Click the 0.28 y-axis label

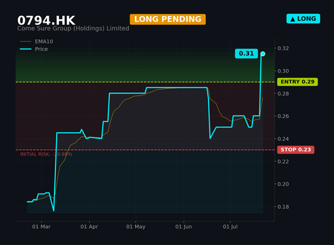(x=283, y=93)
